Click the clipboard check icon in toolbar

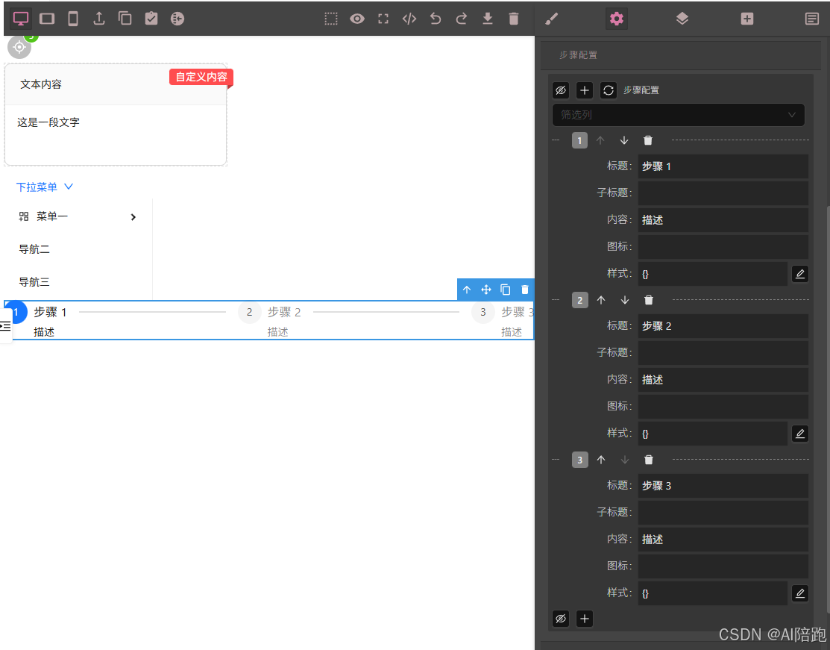(x=151, y=19)
